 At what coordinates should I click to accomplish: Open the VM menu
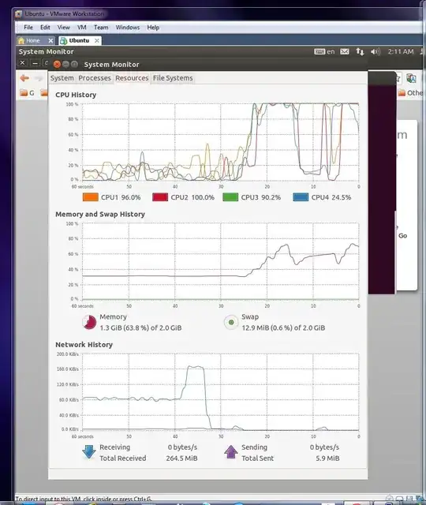(x=82, y=28)
